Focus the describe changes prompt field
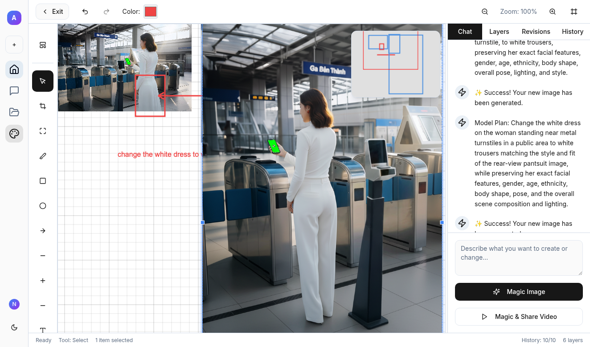The width and height of the screenshot is (590, 347). point(519,258)
